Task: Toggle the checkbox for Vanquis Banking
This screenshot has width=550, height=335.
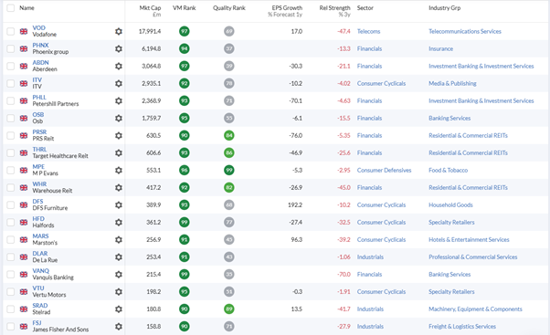Action: tap(11, 275)
